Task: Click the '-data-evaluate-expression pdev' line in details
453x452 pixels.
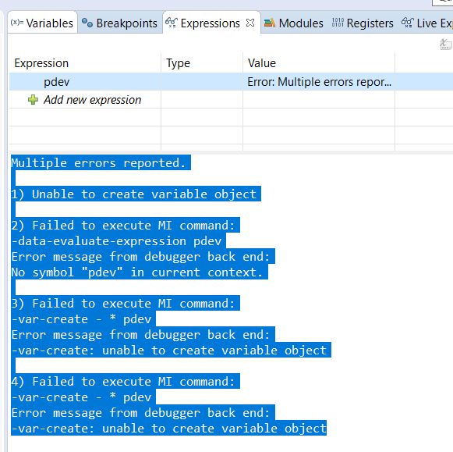Action: coord(116,241)
